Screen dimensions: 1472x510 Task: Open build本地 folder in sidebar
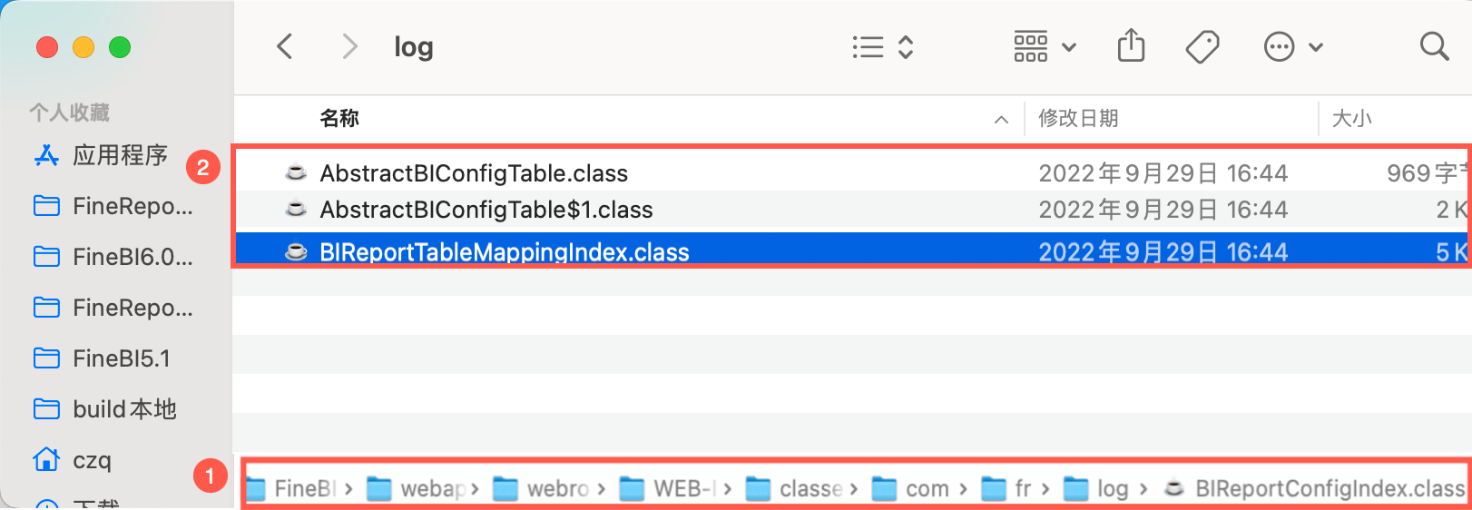click(124, 409)
